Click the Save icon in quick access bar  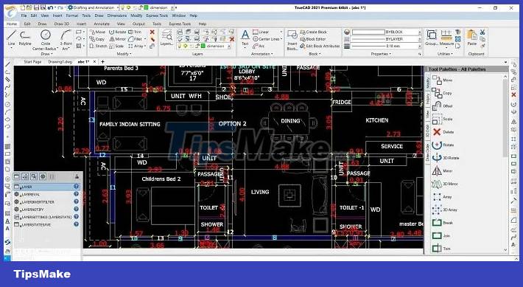(36, 7)
